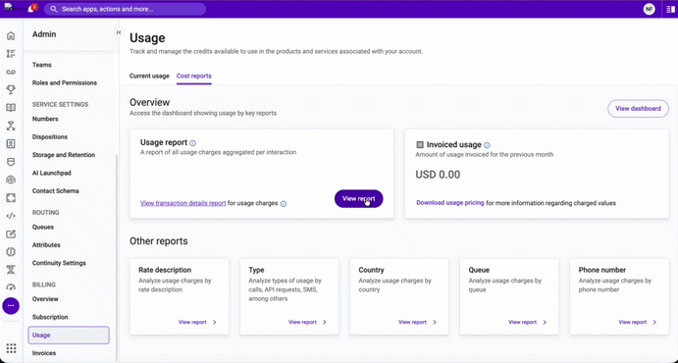View report for Queue

click(528, 323)
